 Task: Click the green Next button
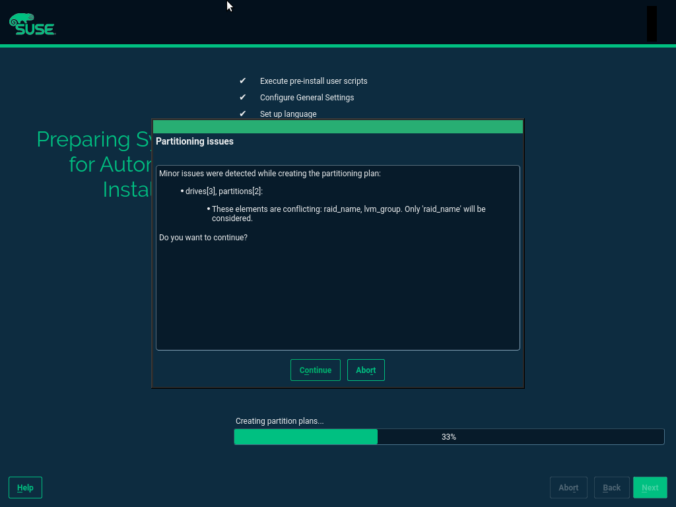point(650,487)
